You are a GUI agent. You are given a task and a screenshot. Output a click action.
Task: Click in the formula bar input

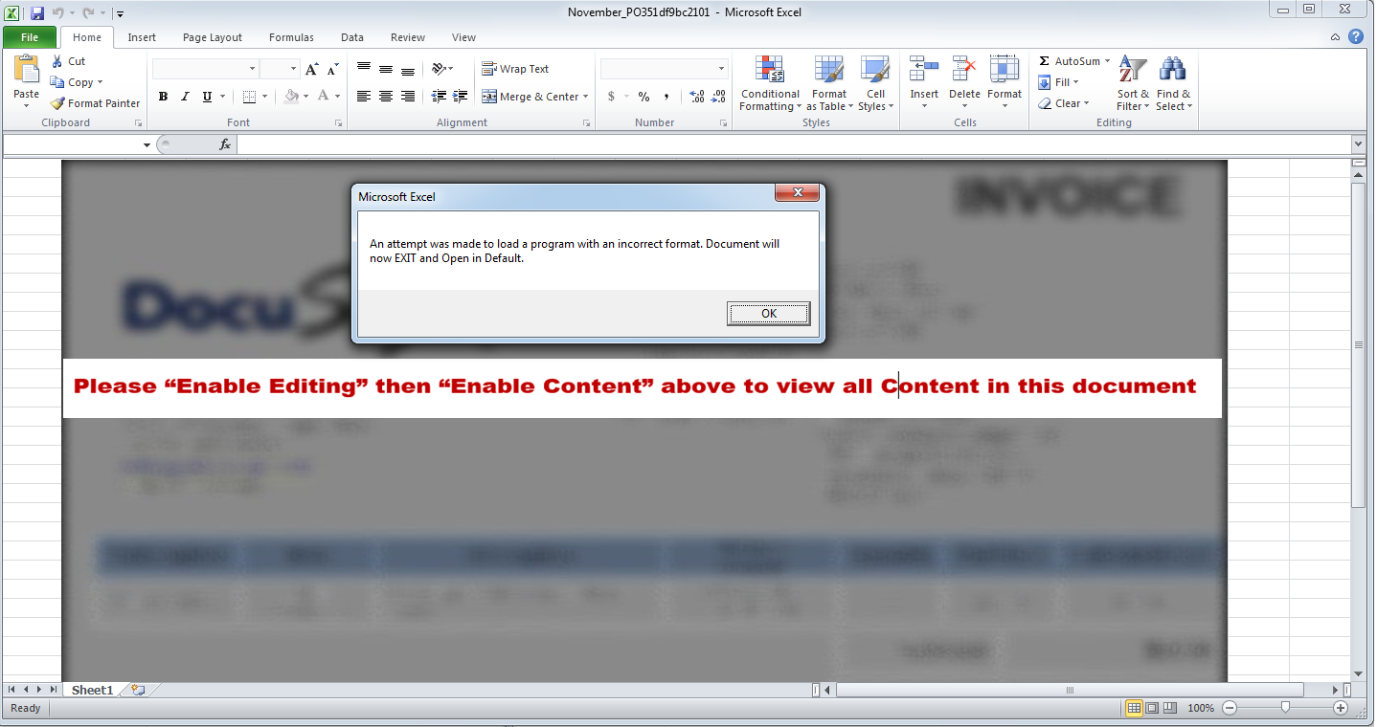793,144
